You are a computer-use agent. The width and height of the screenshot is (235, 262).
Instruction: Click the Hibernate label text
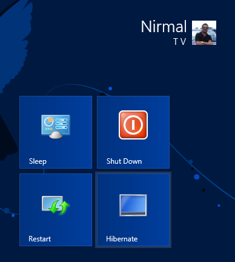tap(122, 239)
